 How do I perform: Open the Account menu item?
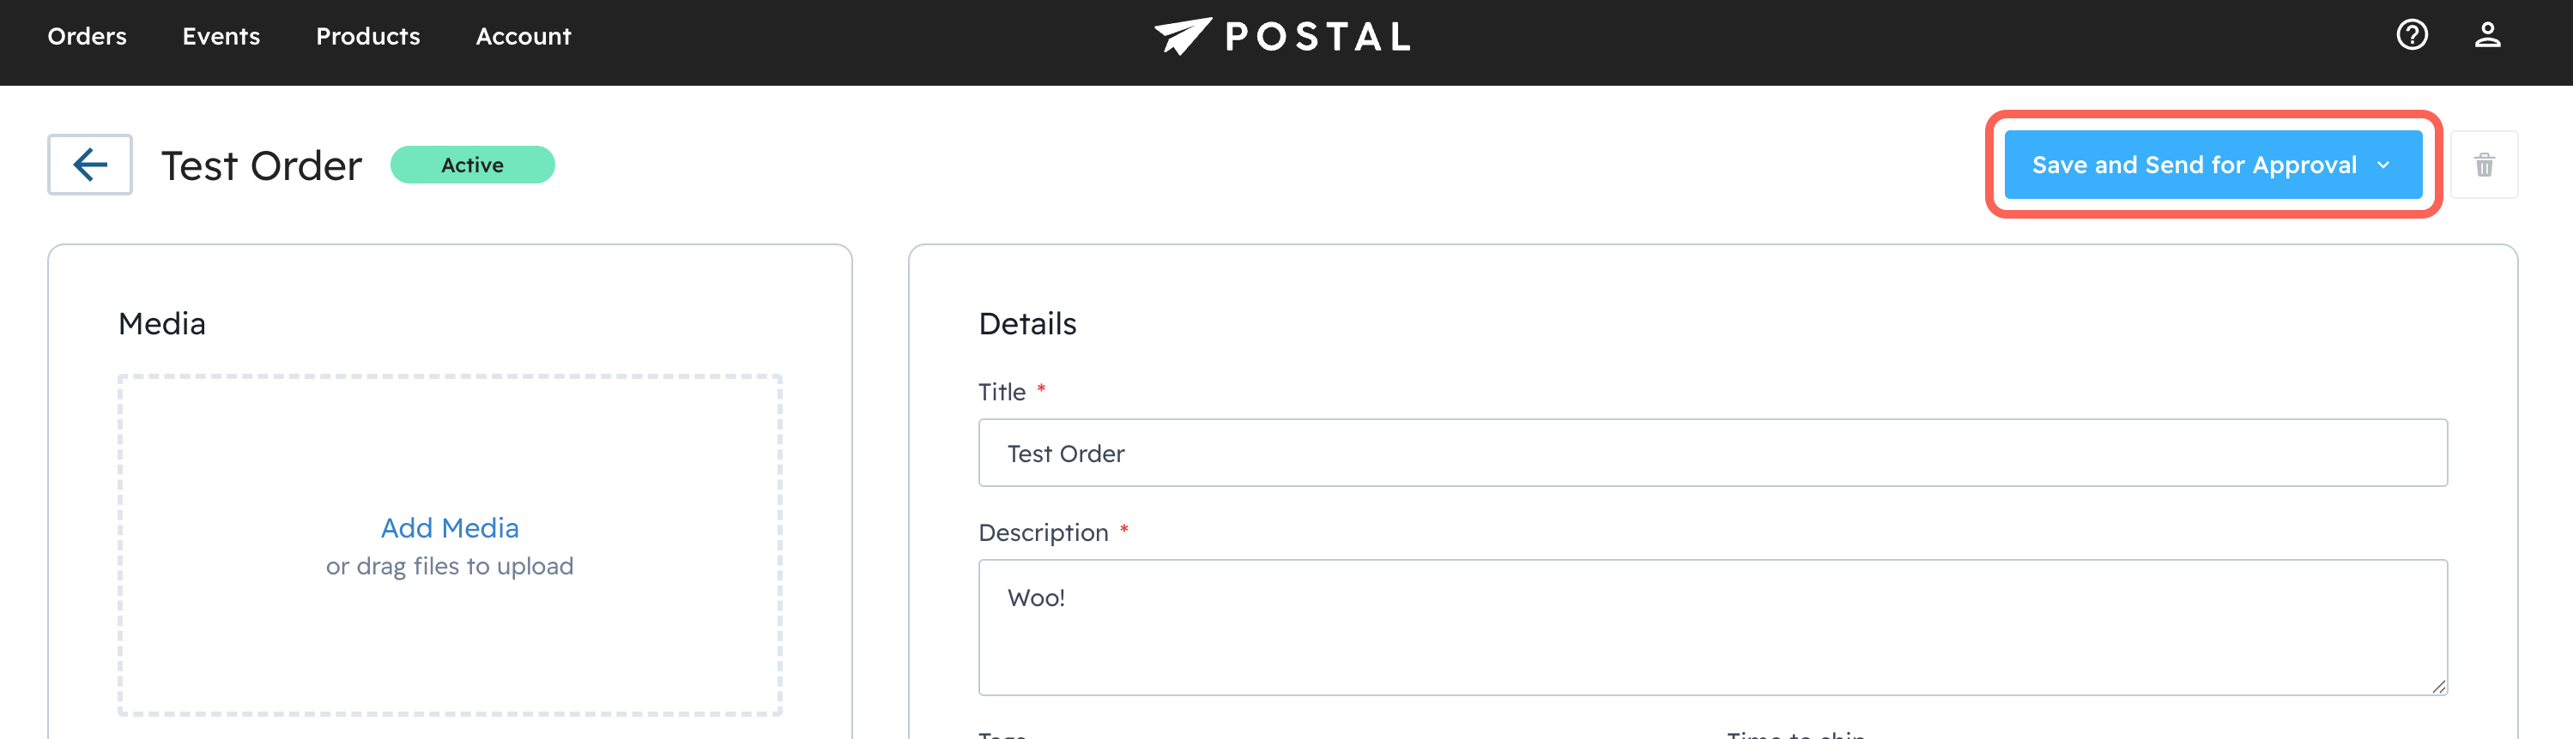[523, 37]
